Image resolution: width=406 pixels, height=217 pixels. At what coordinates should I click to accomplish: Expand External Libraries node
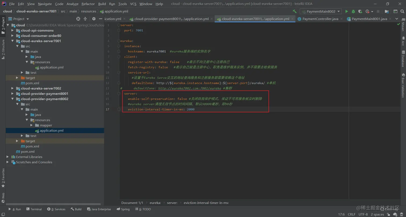pos(8,157)
